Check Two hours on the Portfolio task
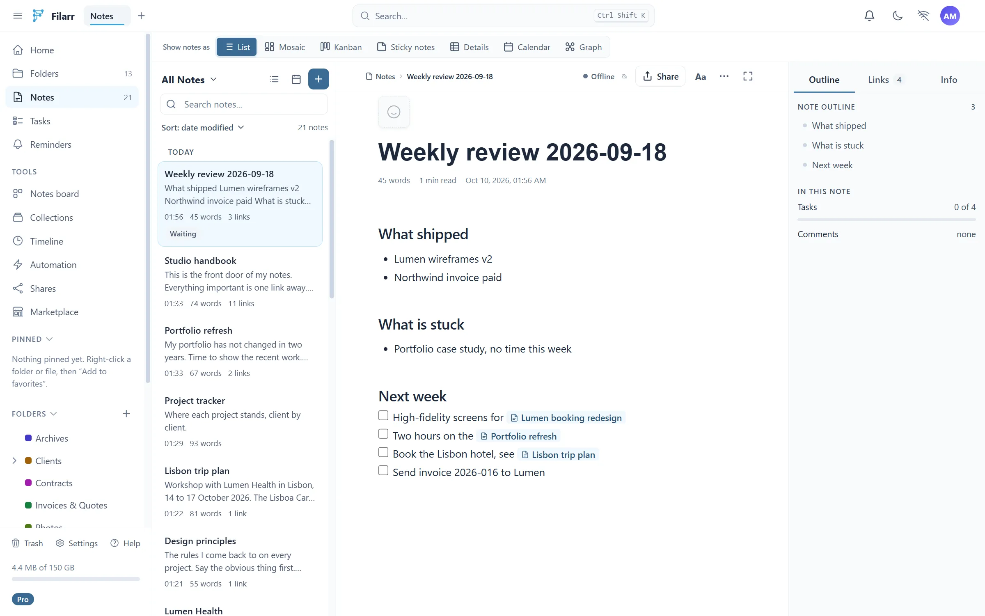Image resolution: width=985 pixels, height=616 pixels. click(383, 434)
